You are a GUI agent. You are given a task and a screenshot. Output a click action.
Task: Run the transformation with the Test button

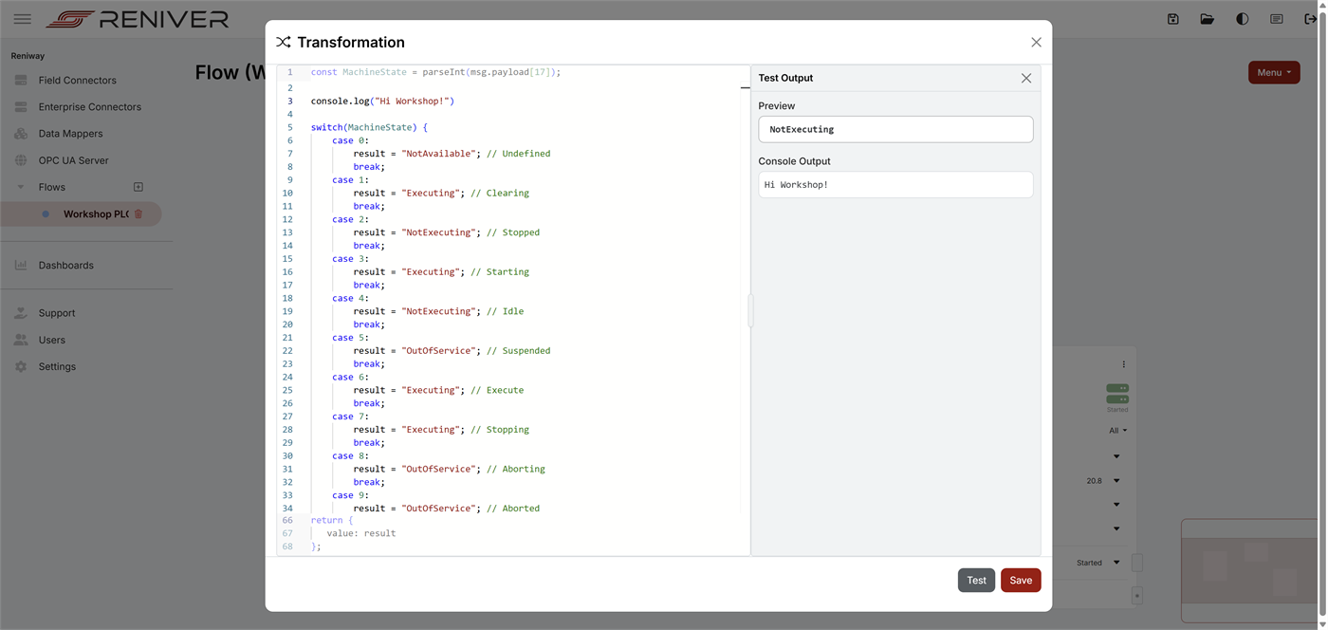(x=976, y=580)
